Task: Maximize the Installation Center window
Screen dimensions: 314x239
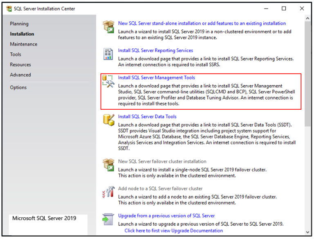Action: (x=284, y=9)
